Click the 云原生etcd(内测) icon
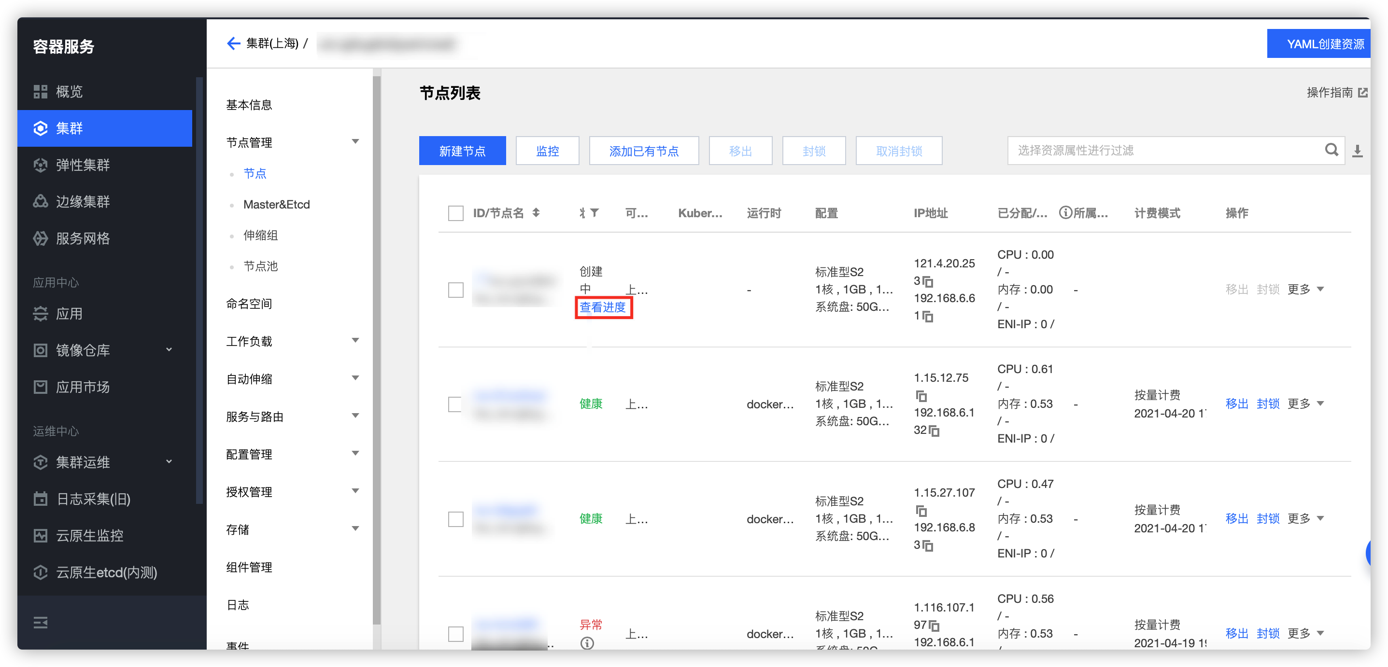Screen dimensions: 1388x667 [x=41, y=572]
